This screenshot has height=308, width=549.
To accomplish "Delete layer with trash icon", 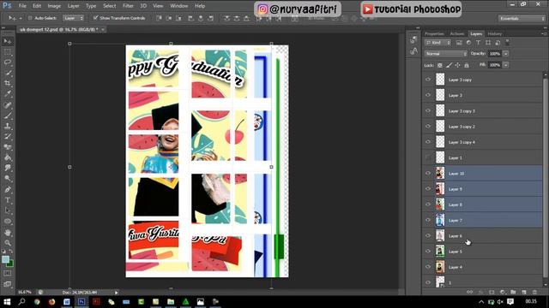I will pos(534,292).
